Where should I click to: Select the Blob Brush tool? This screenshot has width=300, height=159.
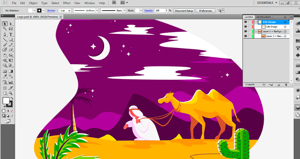click(x=5, y=50)
